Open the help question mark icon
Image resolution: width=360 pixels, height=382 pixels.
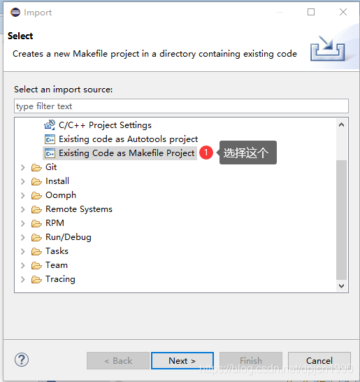point(22,360)
